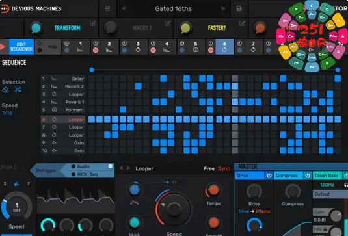
Task: Toggle power for effect slot 4
Action: coord(153,44)
